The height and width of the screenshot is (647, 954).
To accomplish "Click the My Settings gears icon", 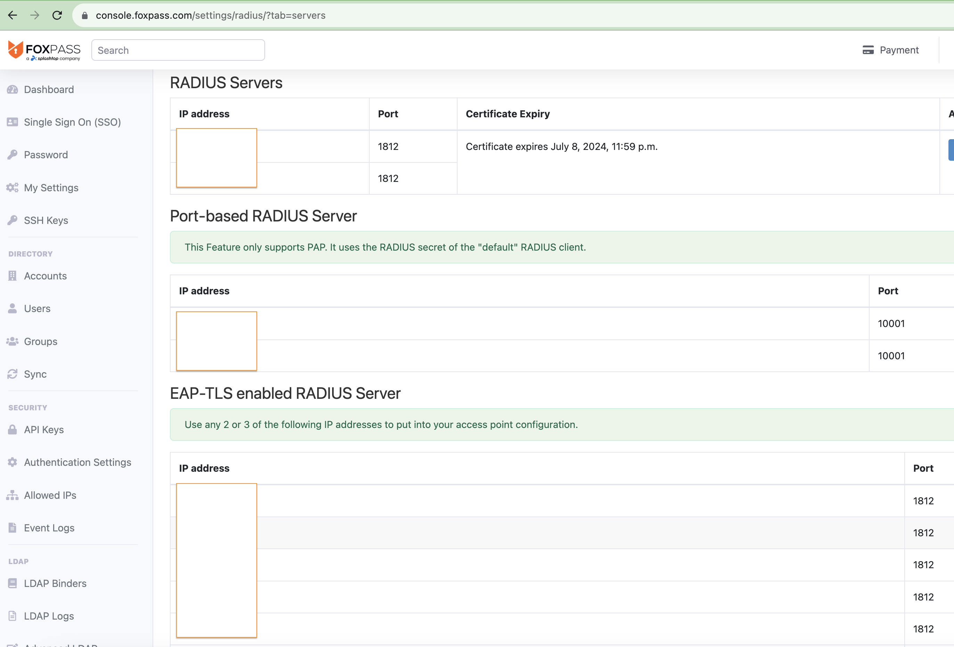I will (x=12, y=188).
